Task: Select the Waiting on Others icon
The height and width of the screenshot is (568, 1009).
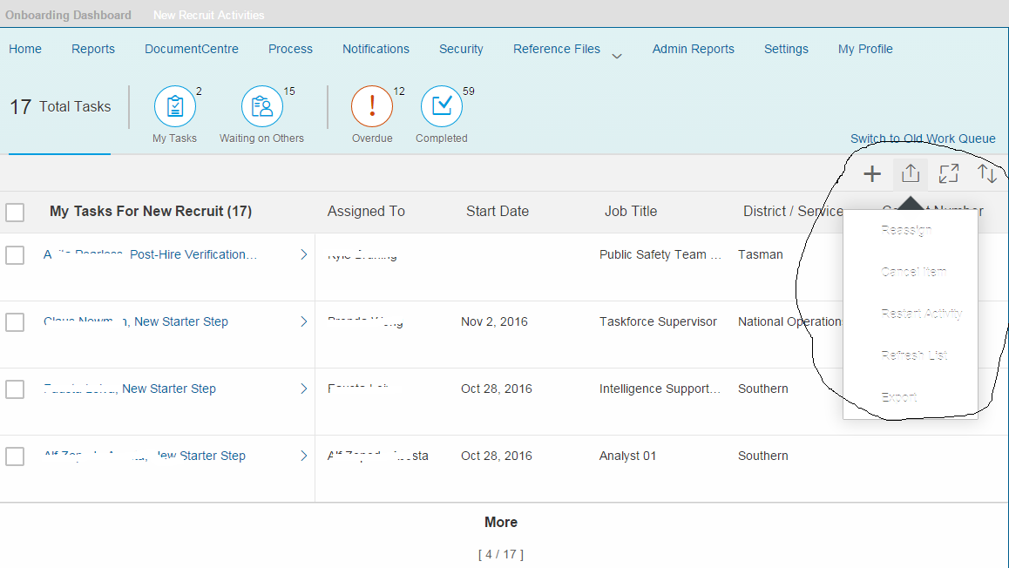Action: click(262, 106)
